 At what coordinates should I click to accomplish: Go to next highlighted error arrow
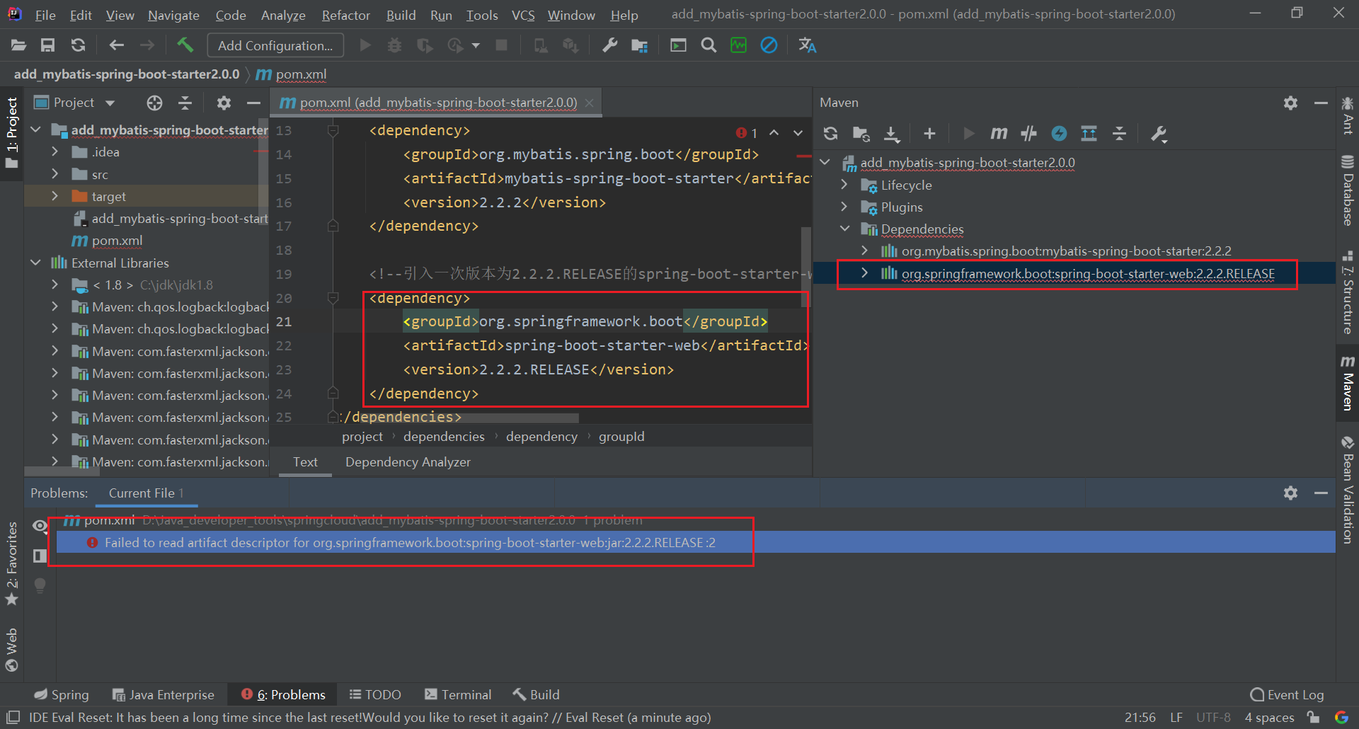coord(798,133)
